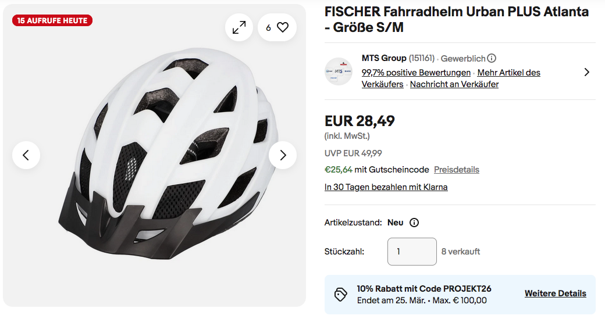Show Preisdetails for coupon price
605x319 pixels.
[x=457, y=170]
